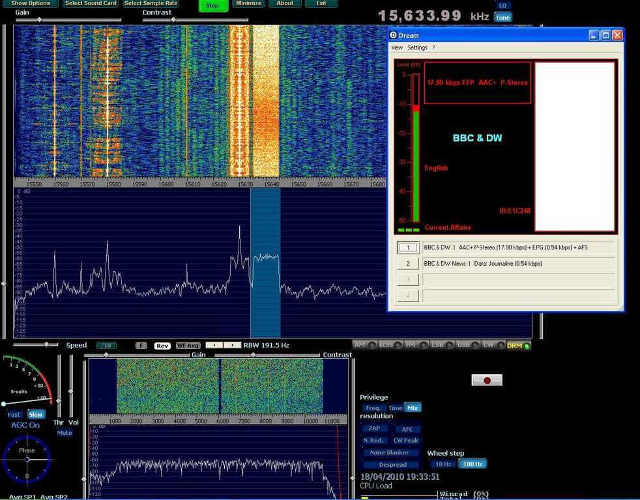This screenshot has width=640, height=500.
Task: Open the About dialog
Action: click(285, 3)
